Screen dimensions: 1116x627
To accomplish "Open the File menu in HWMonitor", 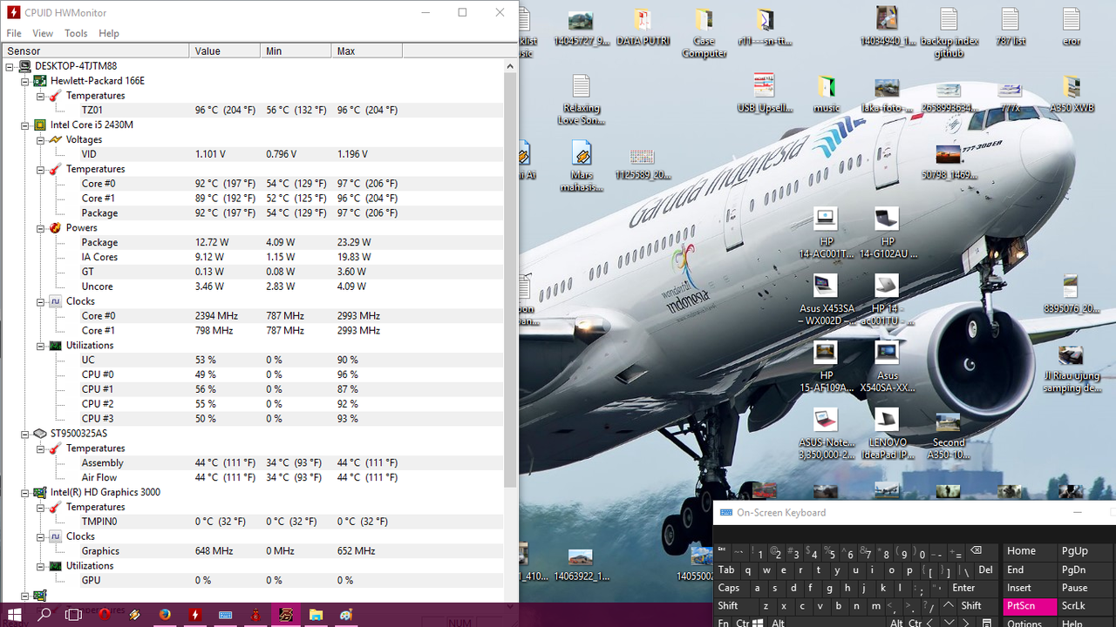I will [14, 33].
